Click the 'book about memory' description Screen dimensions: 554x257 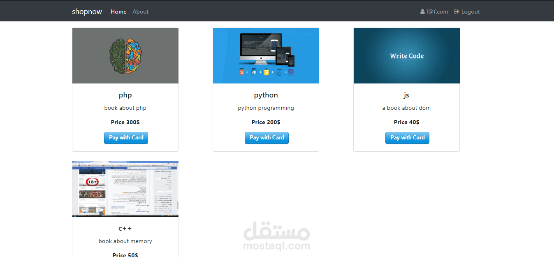(125, 241)
